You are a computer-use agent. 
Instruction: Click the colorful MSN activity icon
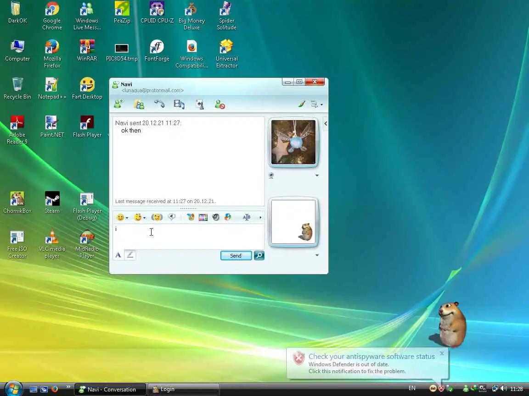[228, 218]
